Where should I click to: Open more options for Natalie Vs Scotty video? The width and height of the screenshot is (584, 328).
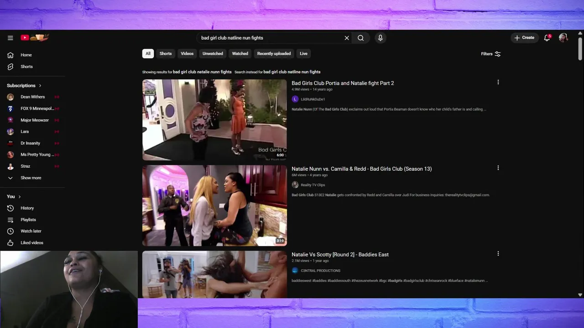[498, 254]
